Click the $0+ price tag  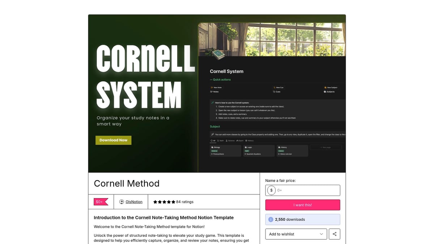point(101,202)
